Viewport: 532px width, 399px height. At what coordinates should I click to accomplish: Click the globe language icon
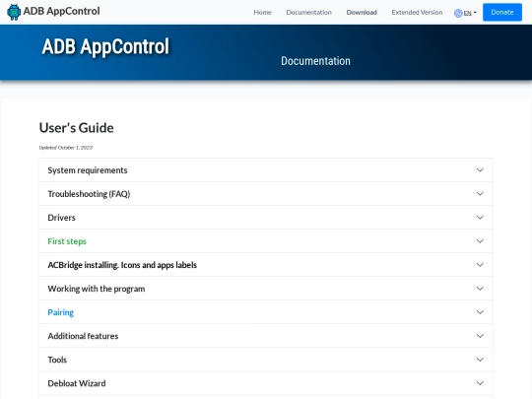tap(458, 13)
